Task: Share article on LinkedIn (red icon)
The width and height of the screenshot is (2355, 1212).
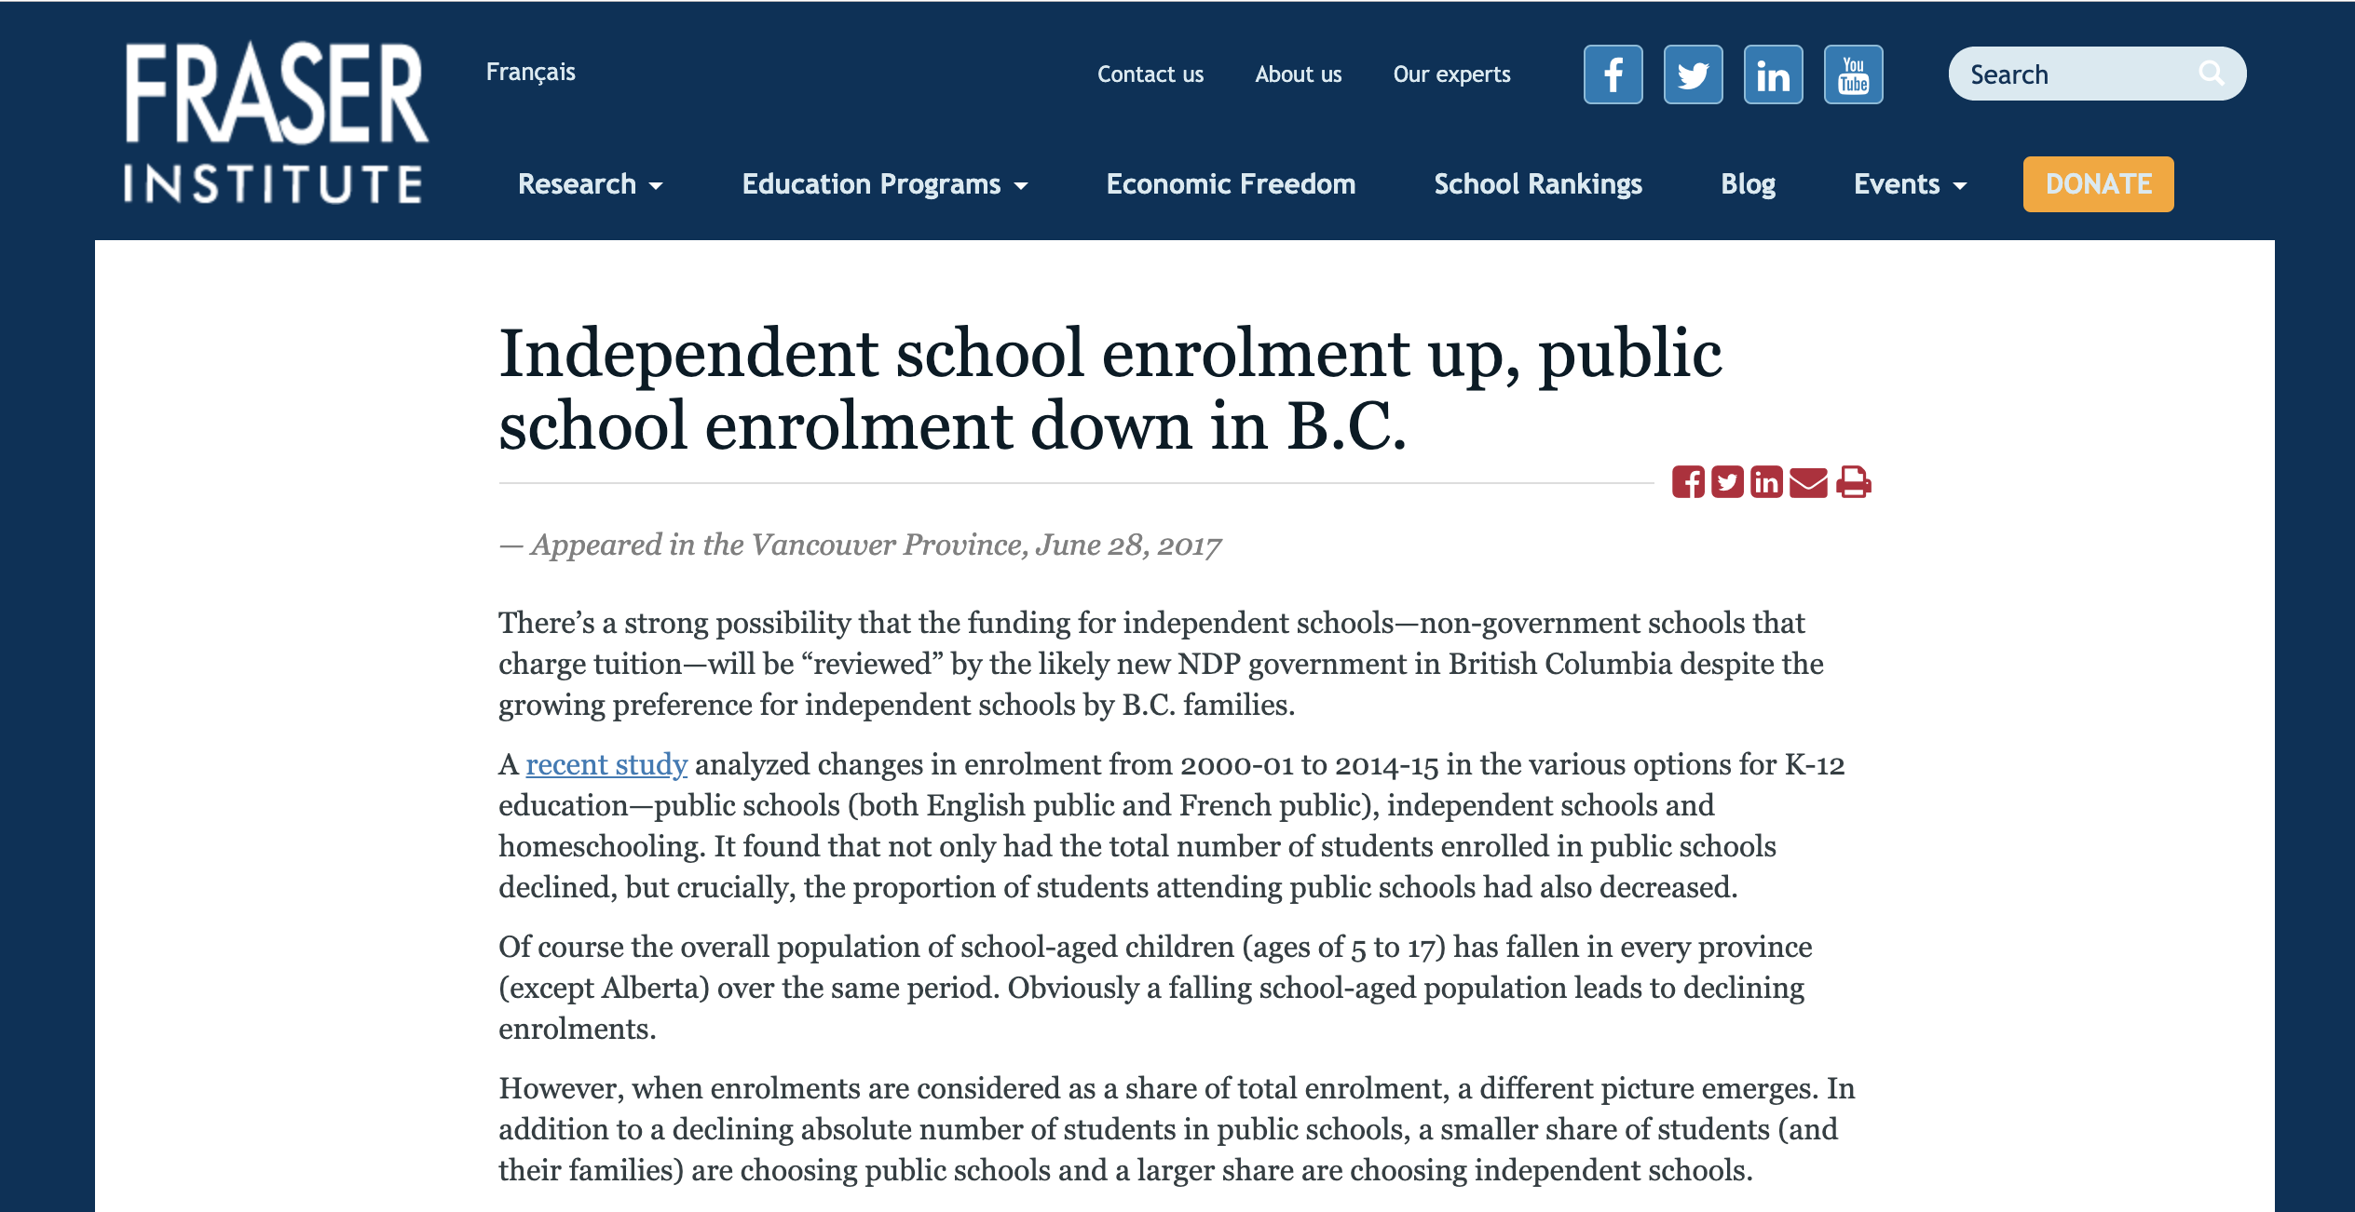Action: pos(1766,482)
